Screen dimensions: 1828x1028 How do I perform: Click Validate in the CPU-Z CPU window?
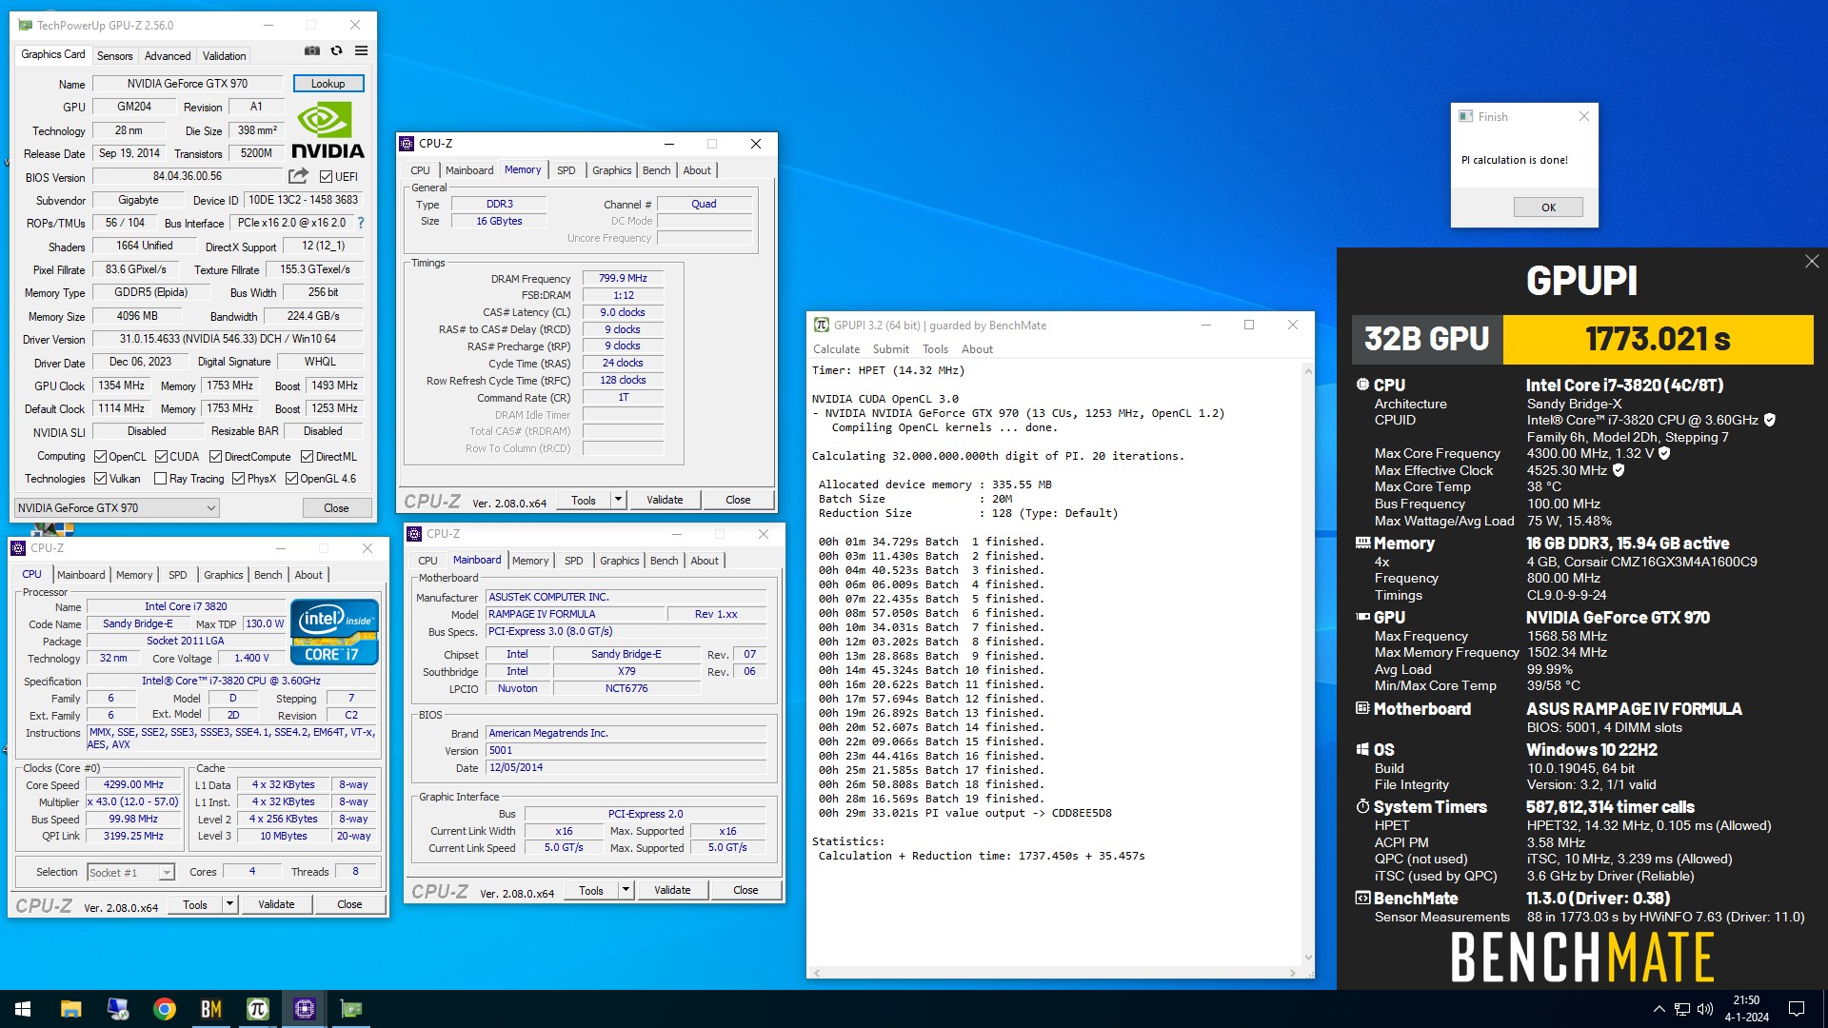pyautogui.click(x=276, y=904)
